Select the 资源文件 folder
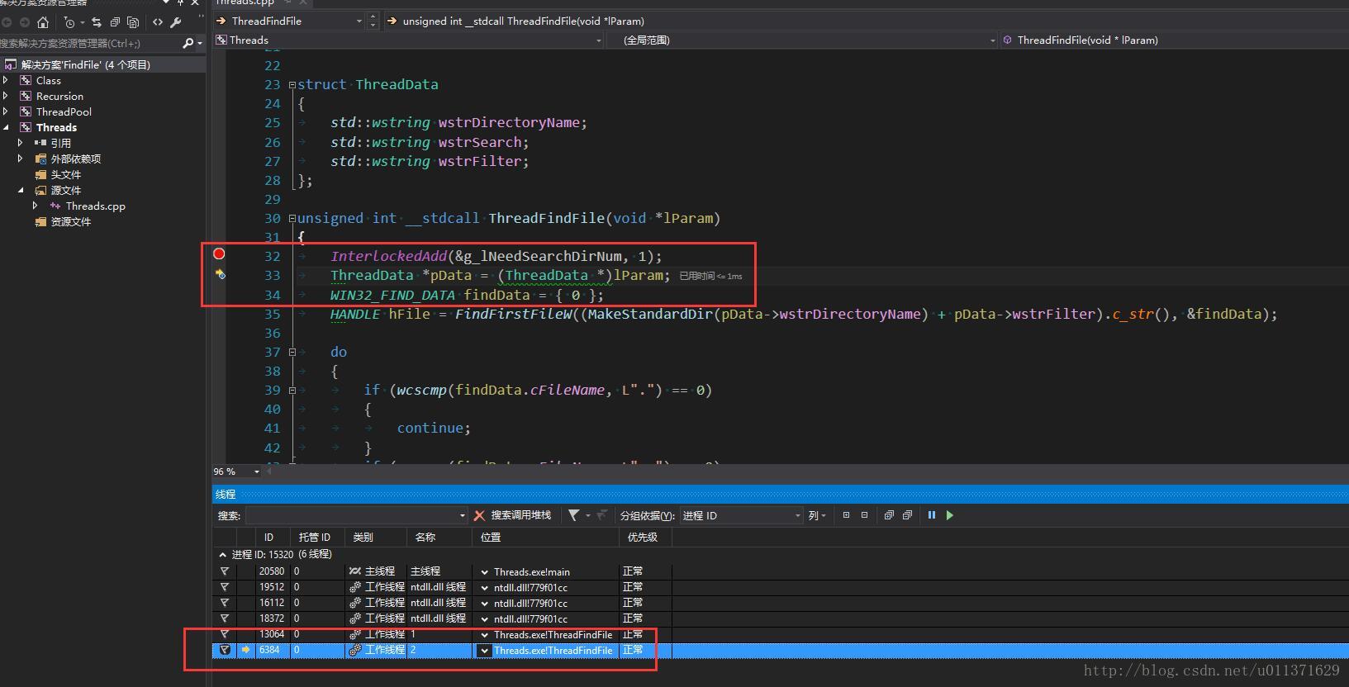Image resolution: width=1349 pixels, height=687 pixels. tap(71, 221)
